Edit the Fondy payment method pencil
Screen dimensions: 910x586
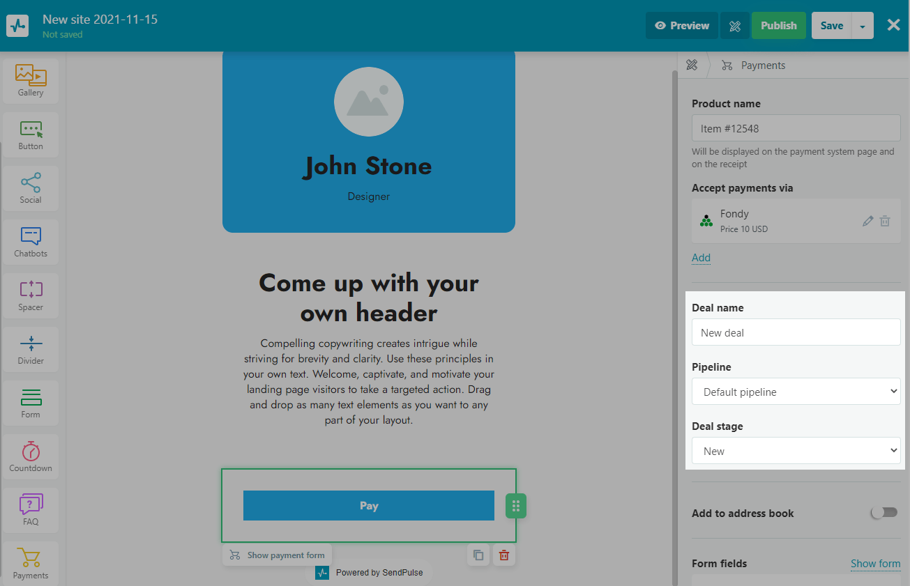pos(867,221)
